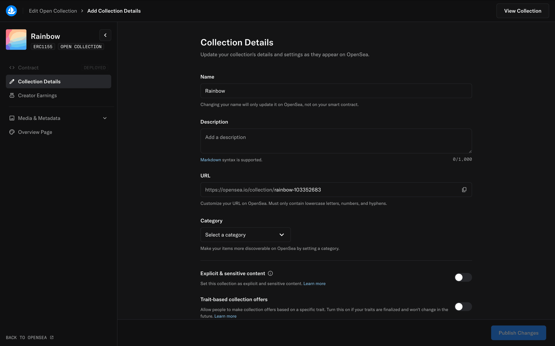
Task: Click the Creator Earnings money bag icon
Action: pos(12,95)
